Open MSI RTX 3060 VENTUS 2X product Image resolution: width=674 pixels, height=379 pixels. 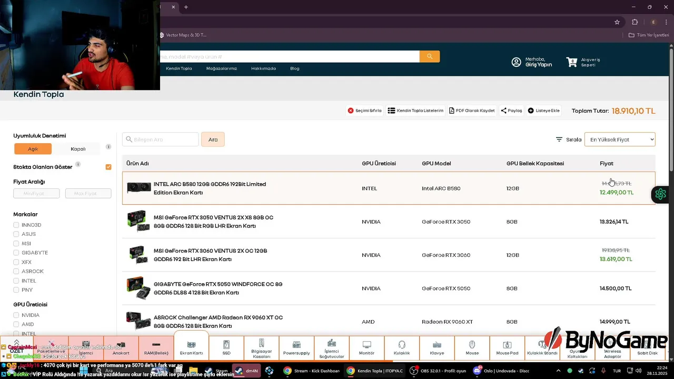210,255
